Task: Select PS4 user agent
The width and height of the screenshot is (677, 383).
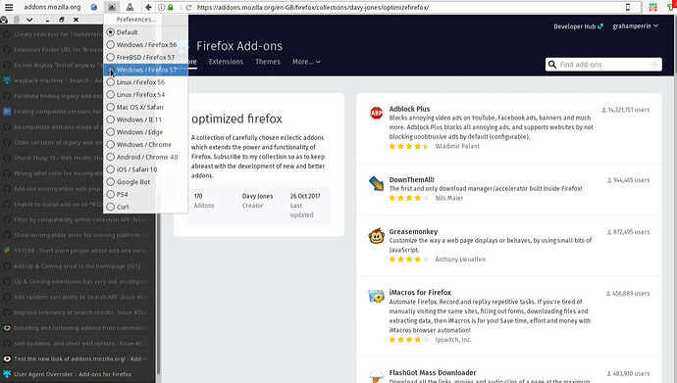Action: point(145,195)
